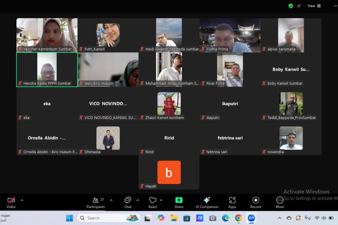Open the Camera app on taskbar
Viewport: 338px width, 225px height.
(x=212, y=218)
